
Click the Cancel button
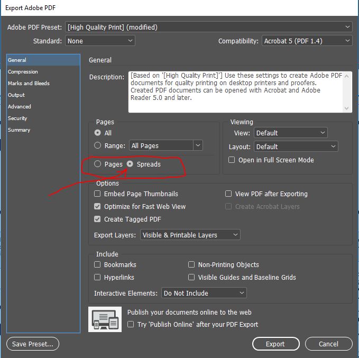pyautogui.click(x=328, y=344)
